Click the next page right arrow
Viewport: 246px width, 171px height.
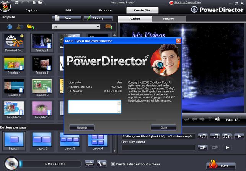click(x=202, y=119)
